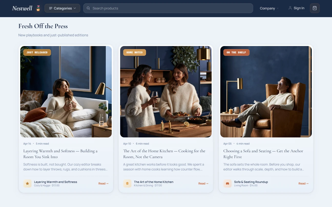The height and width of the screenshot is (207, 332).
Task: Open title 'Layering Warmth and Softness — Building a Room'
Action: pyautogui.click(x=60, y=154)
